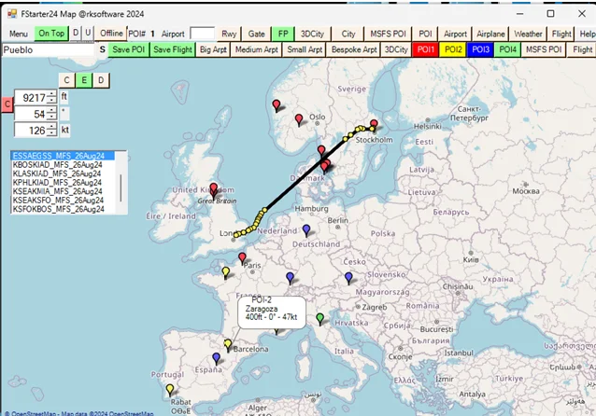Click the green E button
The height and width of the screenshot is (416, 596).
(x=84, y=80)
